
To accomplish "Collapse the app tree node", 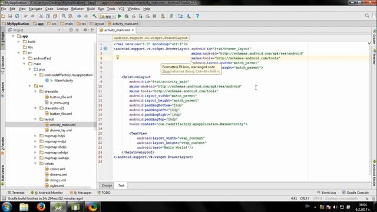I will (13, 37).
